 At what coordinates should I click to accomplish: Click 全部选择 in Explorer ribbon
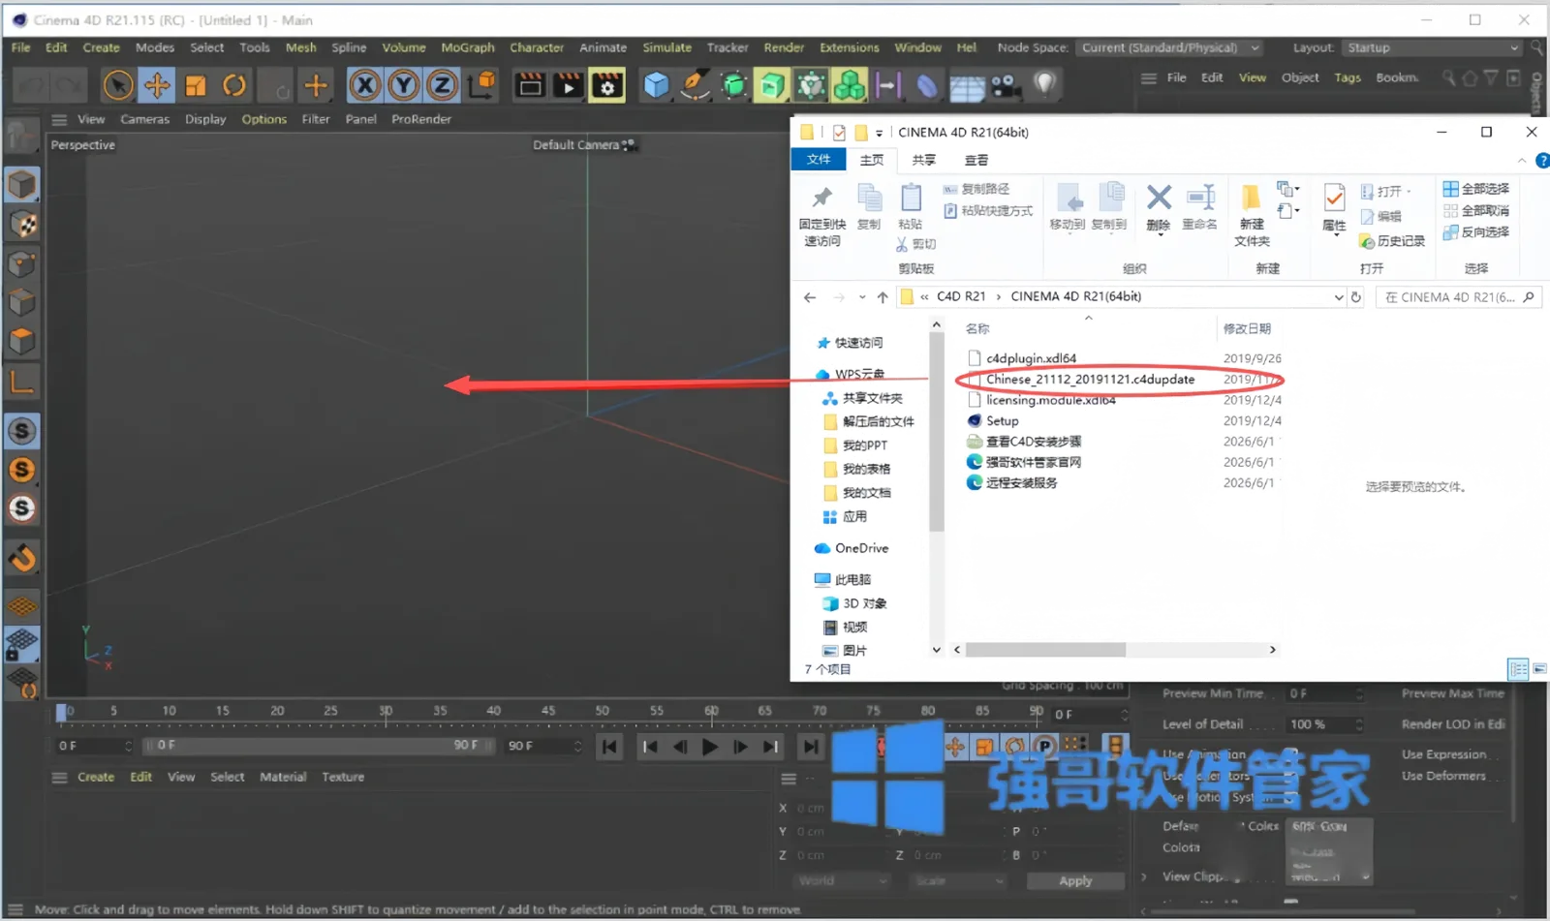[x=1476, y=189]
